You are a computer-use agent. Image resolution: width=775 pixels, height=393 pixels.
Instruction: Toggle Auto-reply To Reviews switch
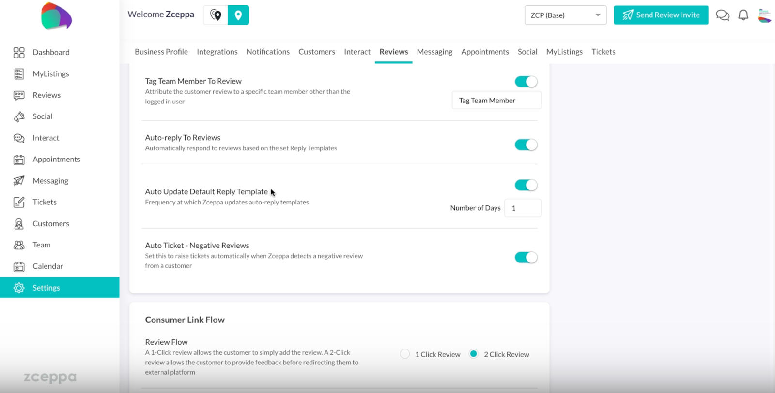click(x=526, y=145)
